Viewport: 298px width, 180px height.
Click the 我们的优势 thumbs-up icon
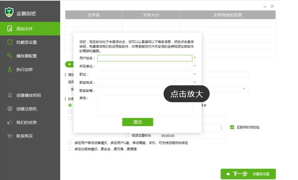point(10,122)
